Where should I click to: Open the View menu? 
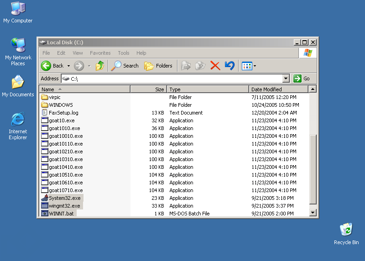78,53
